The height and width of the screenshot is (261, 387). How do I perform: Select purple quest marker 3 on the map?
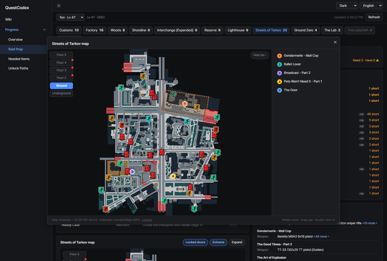click(x=132, y=172)
